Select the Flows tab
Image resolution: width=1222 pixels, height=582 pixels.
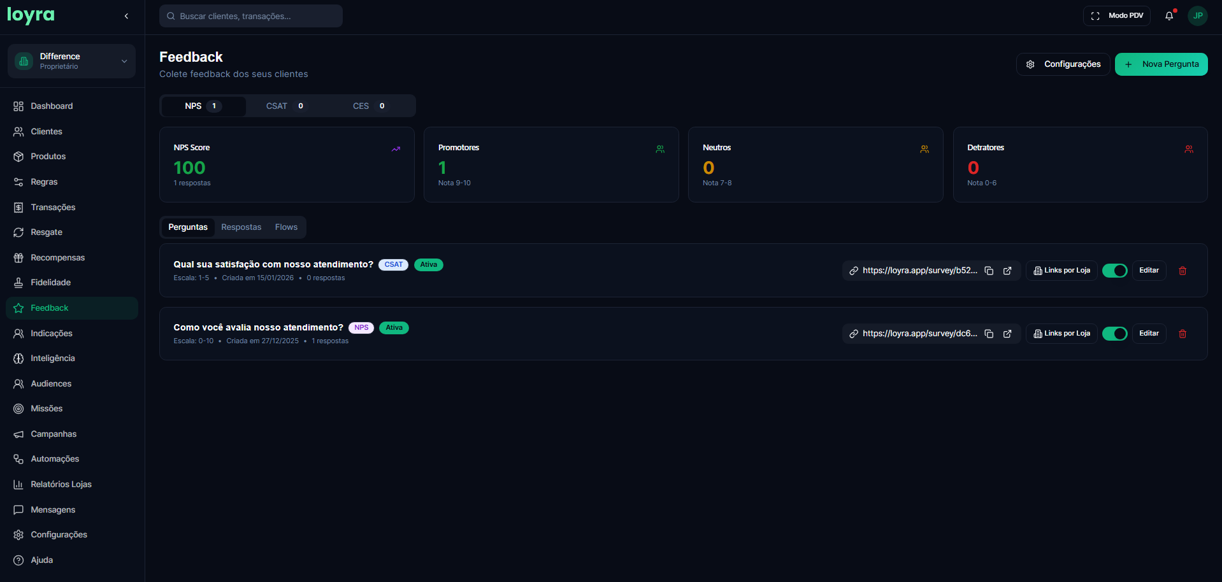[287, 227]
